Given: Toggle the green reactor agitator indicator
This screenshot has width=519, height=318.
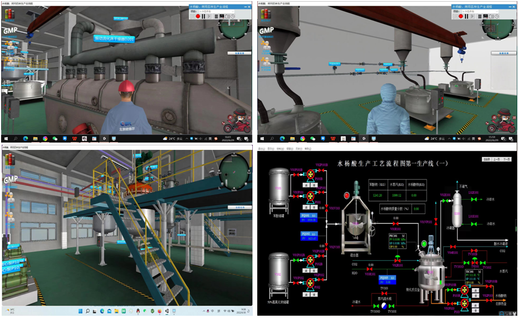Looking at the screenshot, I should pyautogui.click(x=423, y=243).
